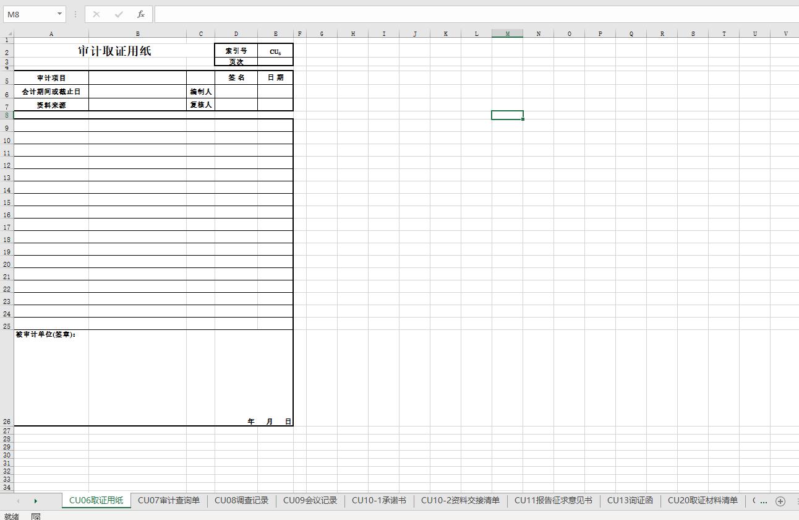The image size is (799, 520).
Task: Click the 会计期间或截止日 cell
Action: [51, 92]
